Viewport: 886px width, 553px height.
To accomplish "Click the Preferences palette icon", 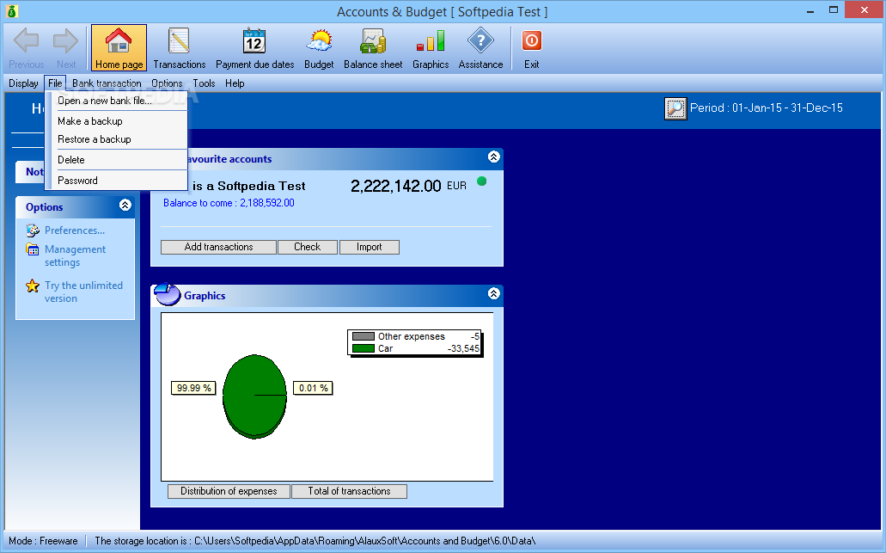I will (x=33, y=230).
